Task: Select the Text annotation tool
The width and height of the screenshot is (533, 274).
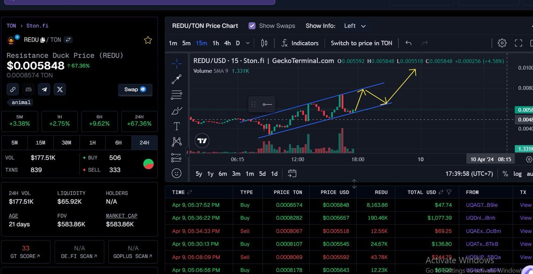Action: point(177,126)
